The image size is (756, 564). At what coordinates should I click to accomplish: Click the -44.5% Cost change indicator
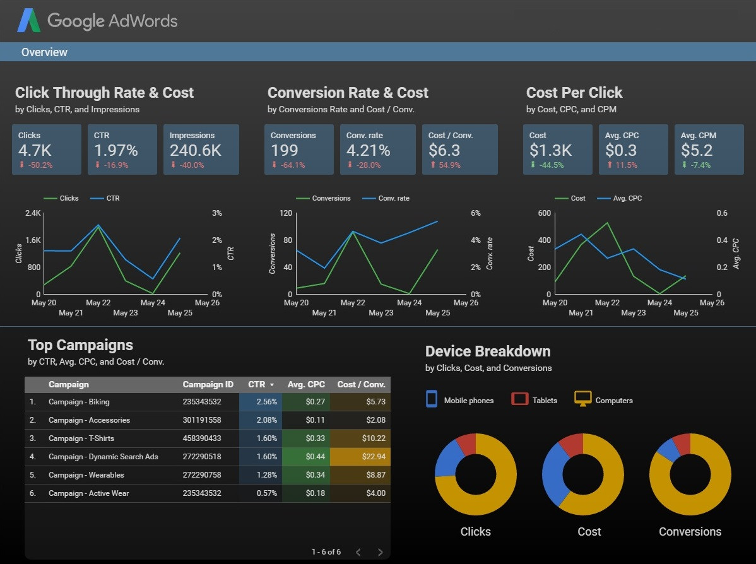[548, 165]
